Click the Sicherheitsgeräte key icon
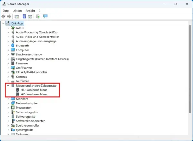 point(13,112)
